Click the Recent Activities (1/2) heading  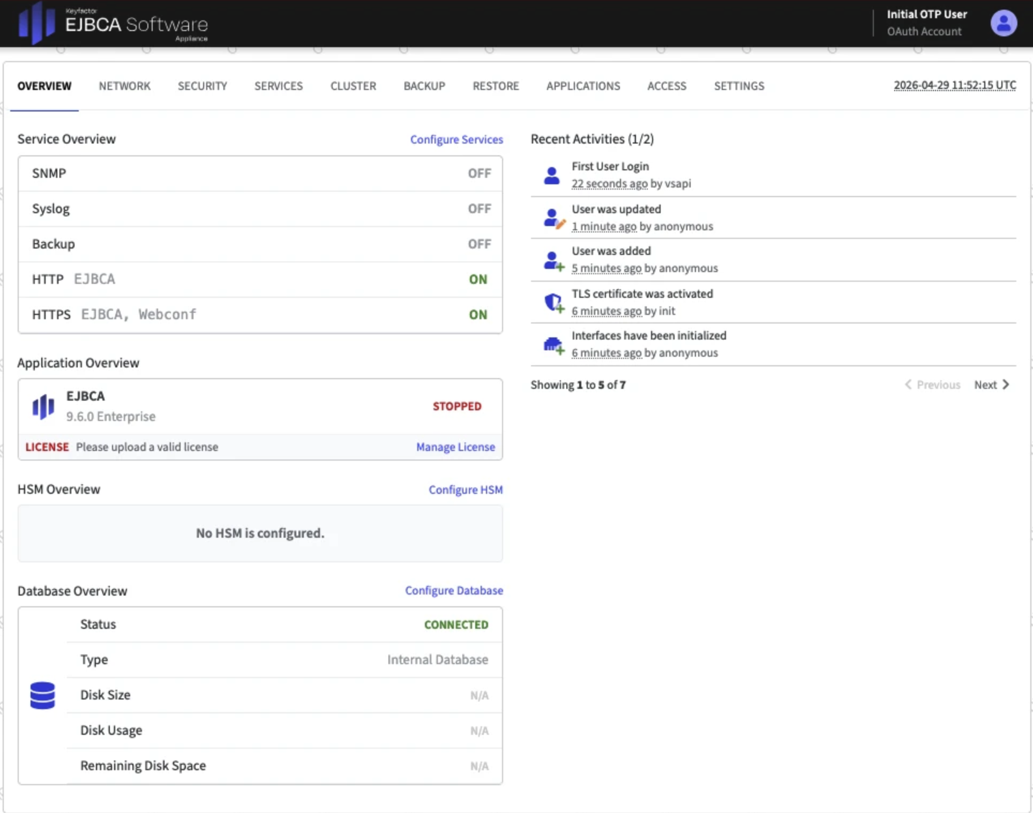(592, 139)
